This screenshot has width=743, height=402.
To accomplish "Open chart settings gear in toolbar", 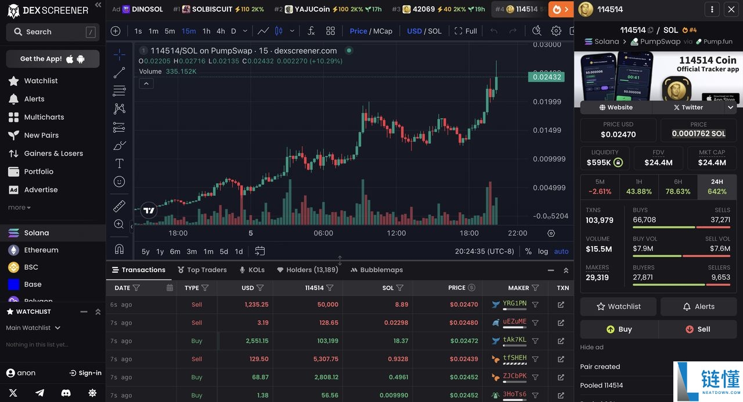I will [556, 31].
